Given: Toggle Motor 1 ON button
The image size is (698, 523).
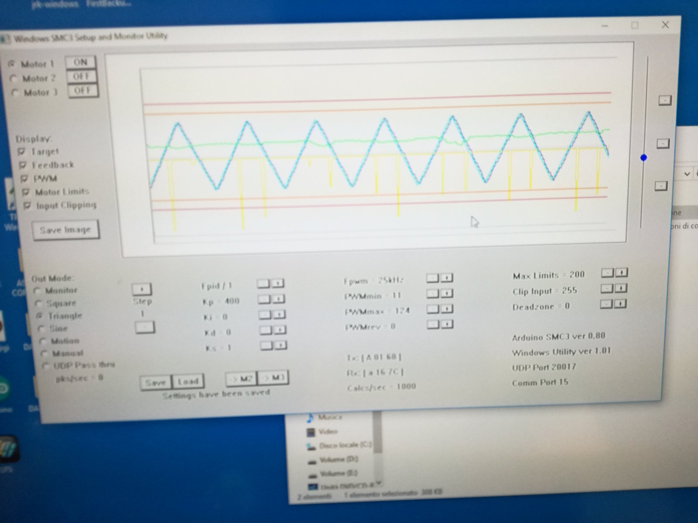Looking at the screenshot, I should (80, 62).
